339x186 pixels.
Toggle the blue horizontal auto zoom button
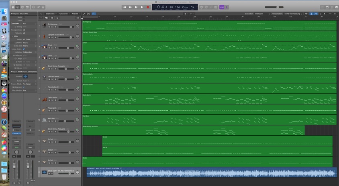tap(316, 14)
